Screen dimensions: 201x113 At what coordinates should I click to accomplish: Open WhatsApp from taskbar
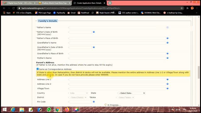coord(49,110)
